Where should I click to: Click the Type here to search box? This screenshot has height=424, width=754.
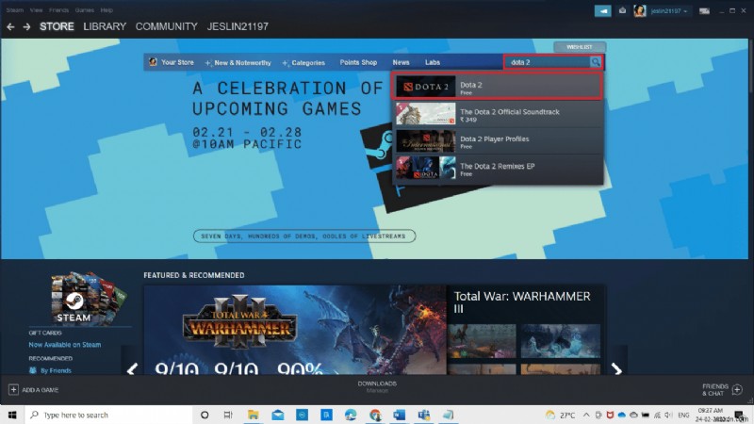point(107,415)
